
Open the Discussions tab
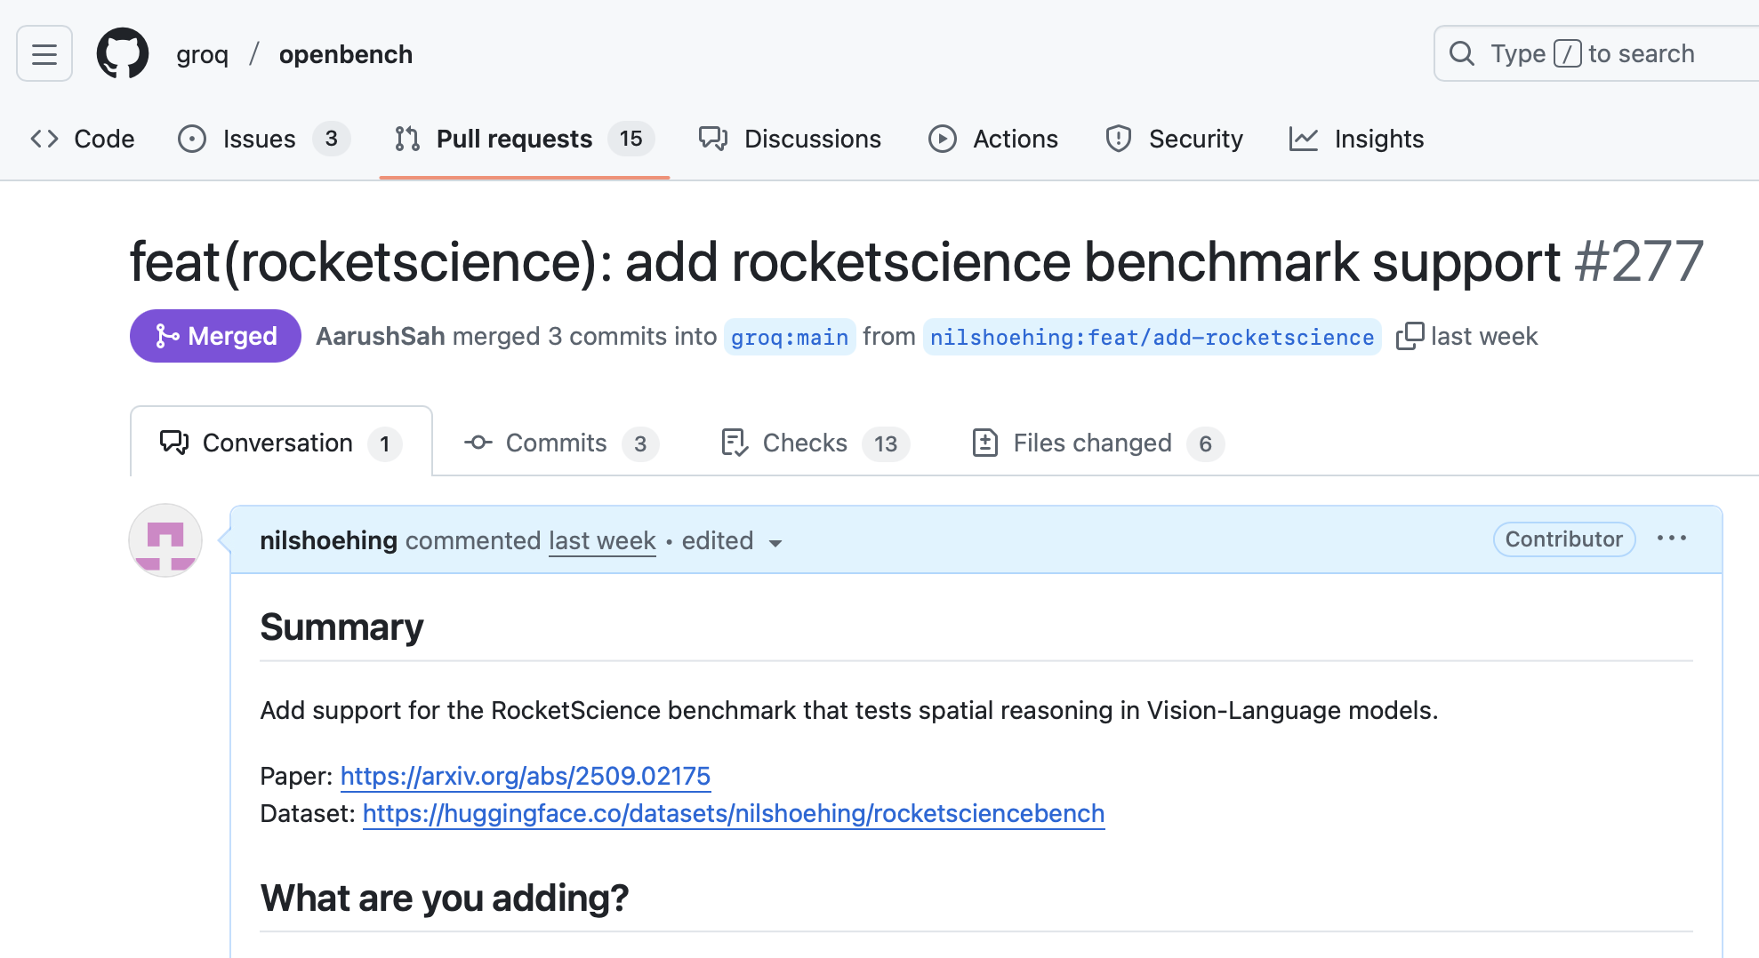pos(790,139)
